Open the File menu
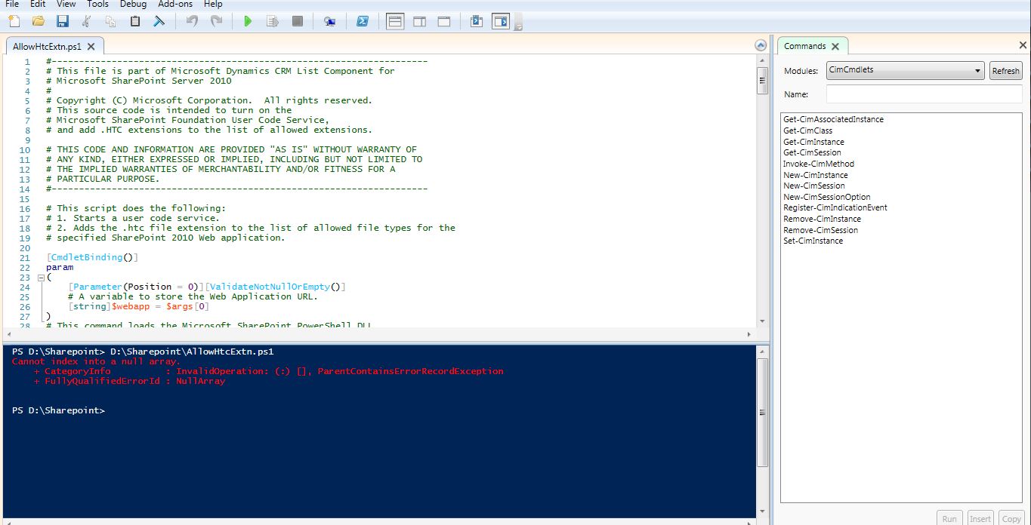The image size is (1031, 525). [12, 4]
